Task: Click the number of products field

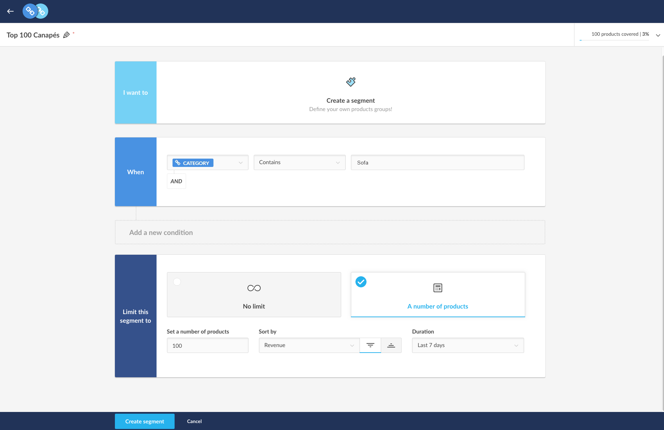Action: (x=208, y=345)
